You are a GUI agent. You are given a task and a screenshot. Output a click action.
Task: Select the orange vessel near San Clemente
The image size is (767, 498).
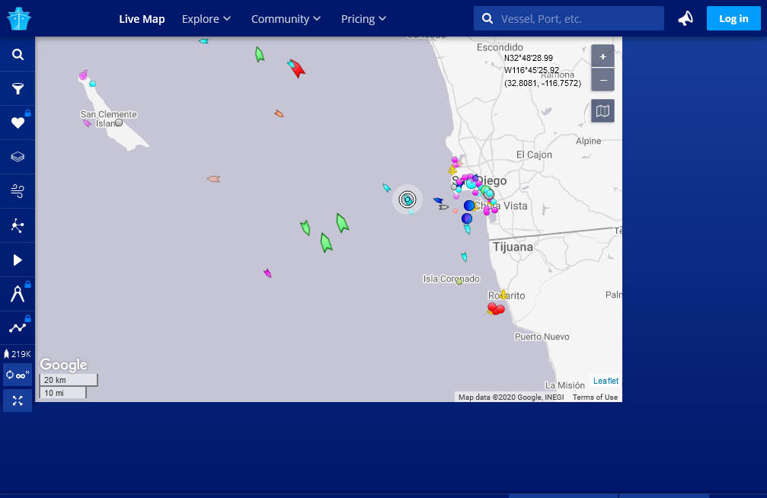pos(279,113)
